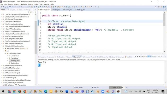Click the New file toolbar icon

[1, 7]
